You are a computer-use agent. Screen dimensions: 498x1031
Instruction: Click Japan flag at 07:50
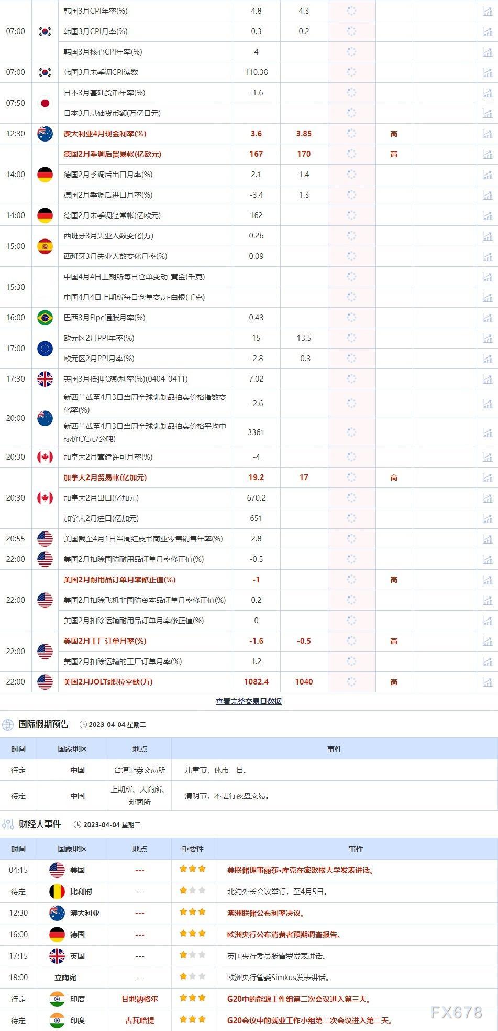point(45,103)
